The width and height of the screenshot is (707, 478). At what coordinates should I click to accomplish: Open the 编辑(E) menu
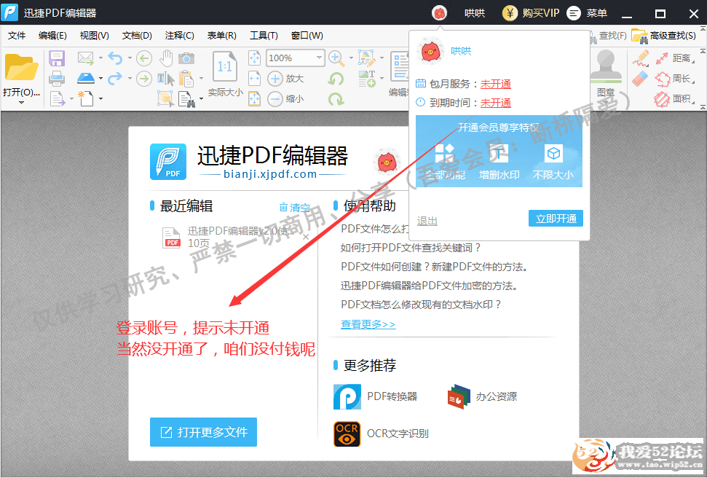pyautogui.click(x=52, y=35)
